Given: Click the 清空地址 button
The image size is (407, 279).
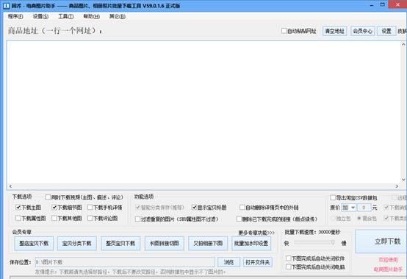Looking at the screenshot, I should tap(334, 31).
